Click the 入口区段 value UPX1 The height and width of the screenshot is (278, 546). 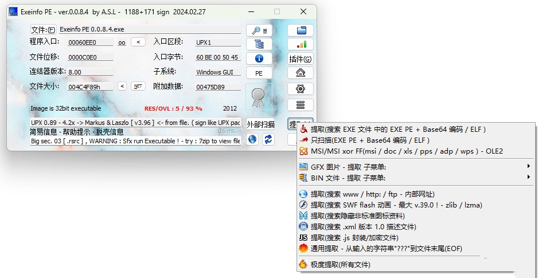pyautogui.click(x=218, y=42)
